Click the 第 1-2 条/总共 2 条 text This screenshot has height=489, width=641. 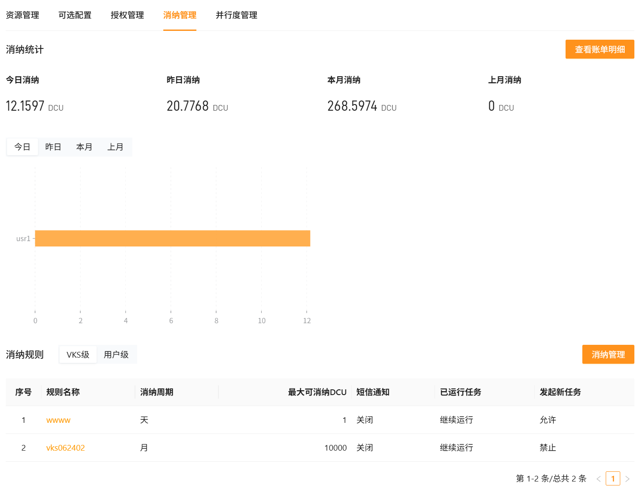pyautogui.click(x=551, y=478)
